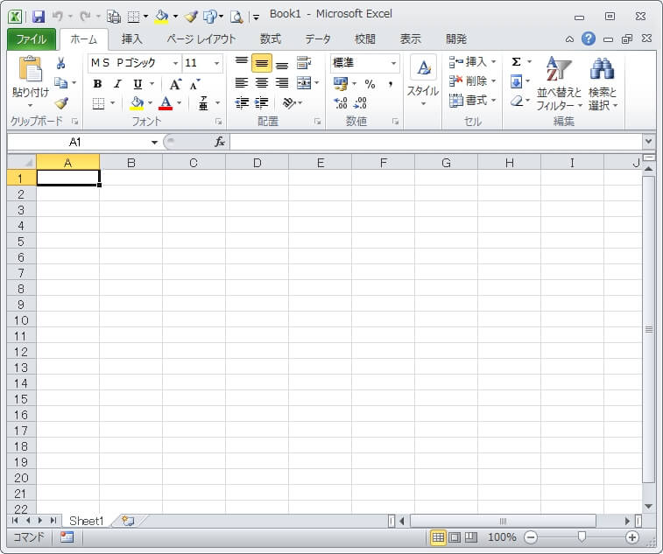Click the zoom out minus button
663x554 pixels.
tap(531, 537)
